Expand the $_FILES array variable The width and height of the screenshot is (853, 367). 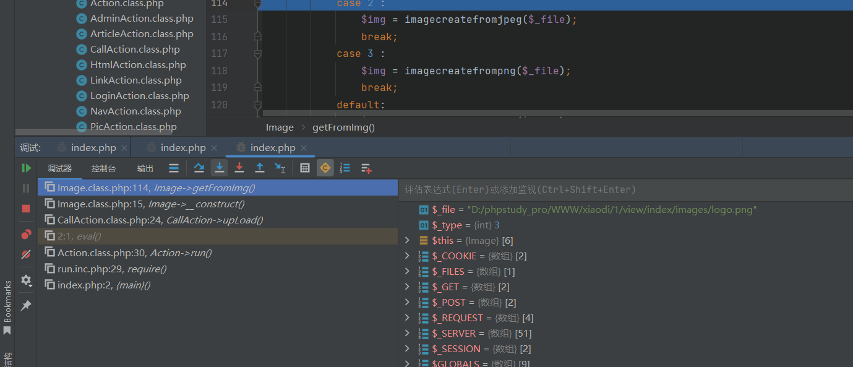click(x=407, y=272)
